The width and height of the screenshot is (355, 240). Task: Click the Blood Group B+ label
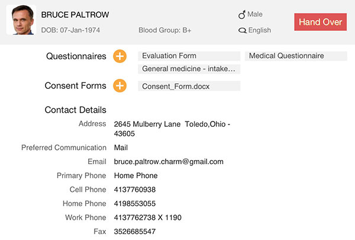click(165, 30)
